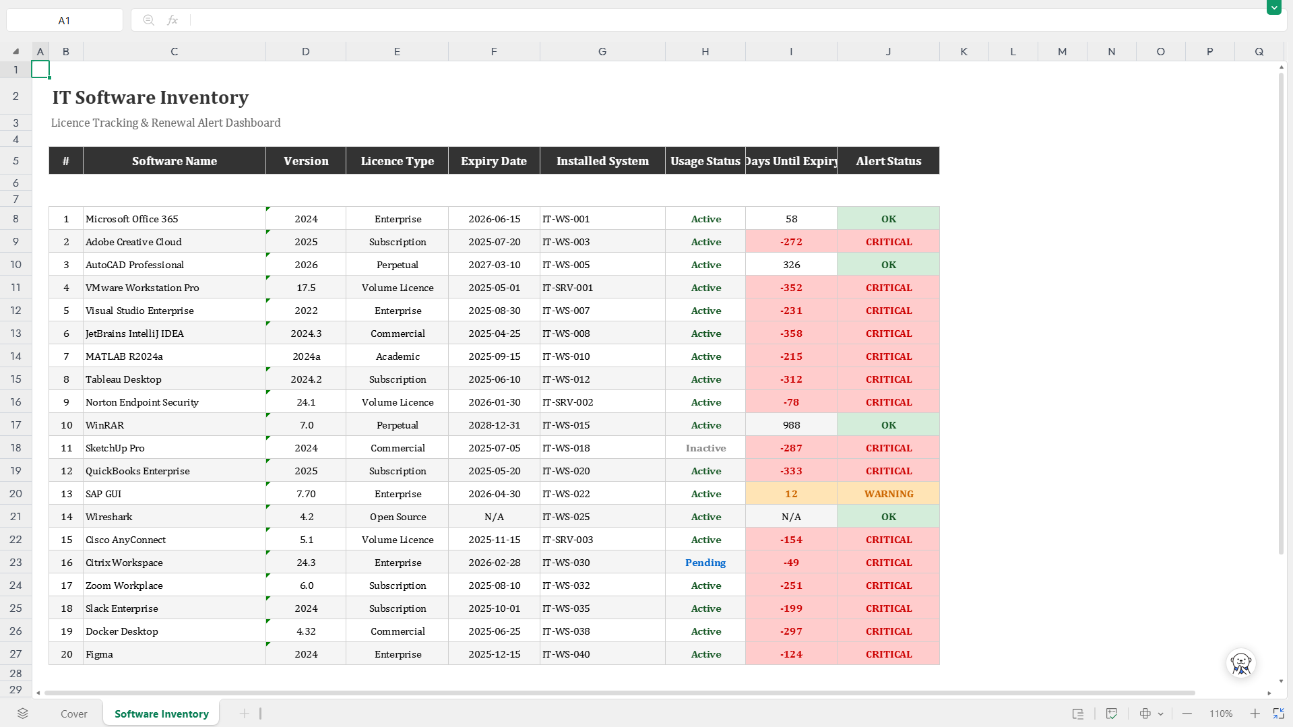Click the select-all corner triangle

[x=15, y=51]
